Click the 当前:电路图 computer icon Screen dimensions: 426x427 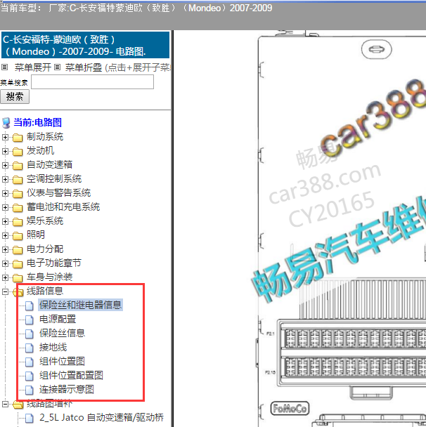(x=6, y=123)
